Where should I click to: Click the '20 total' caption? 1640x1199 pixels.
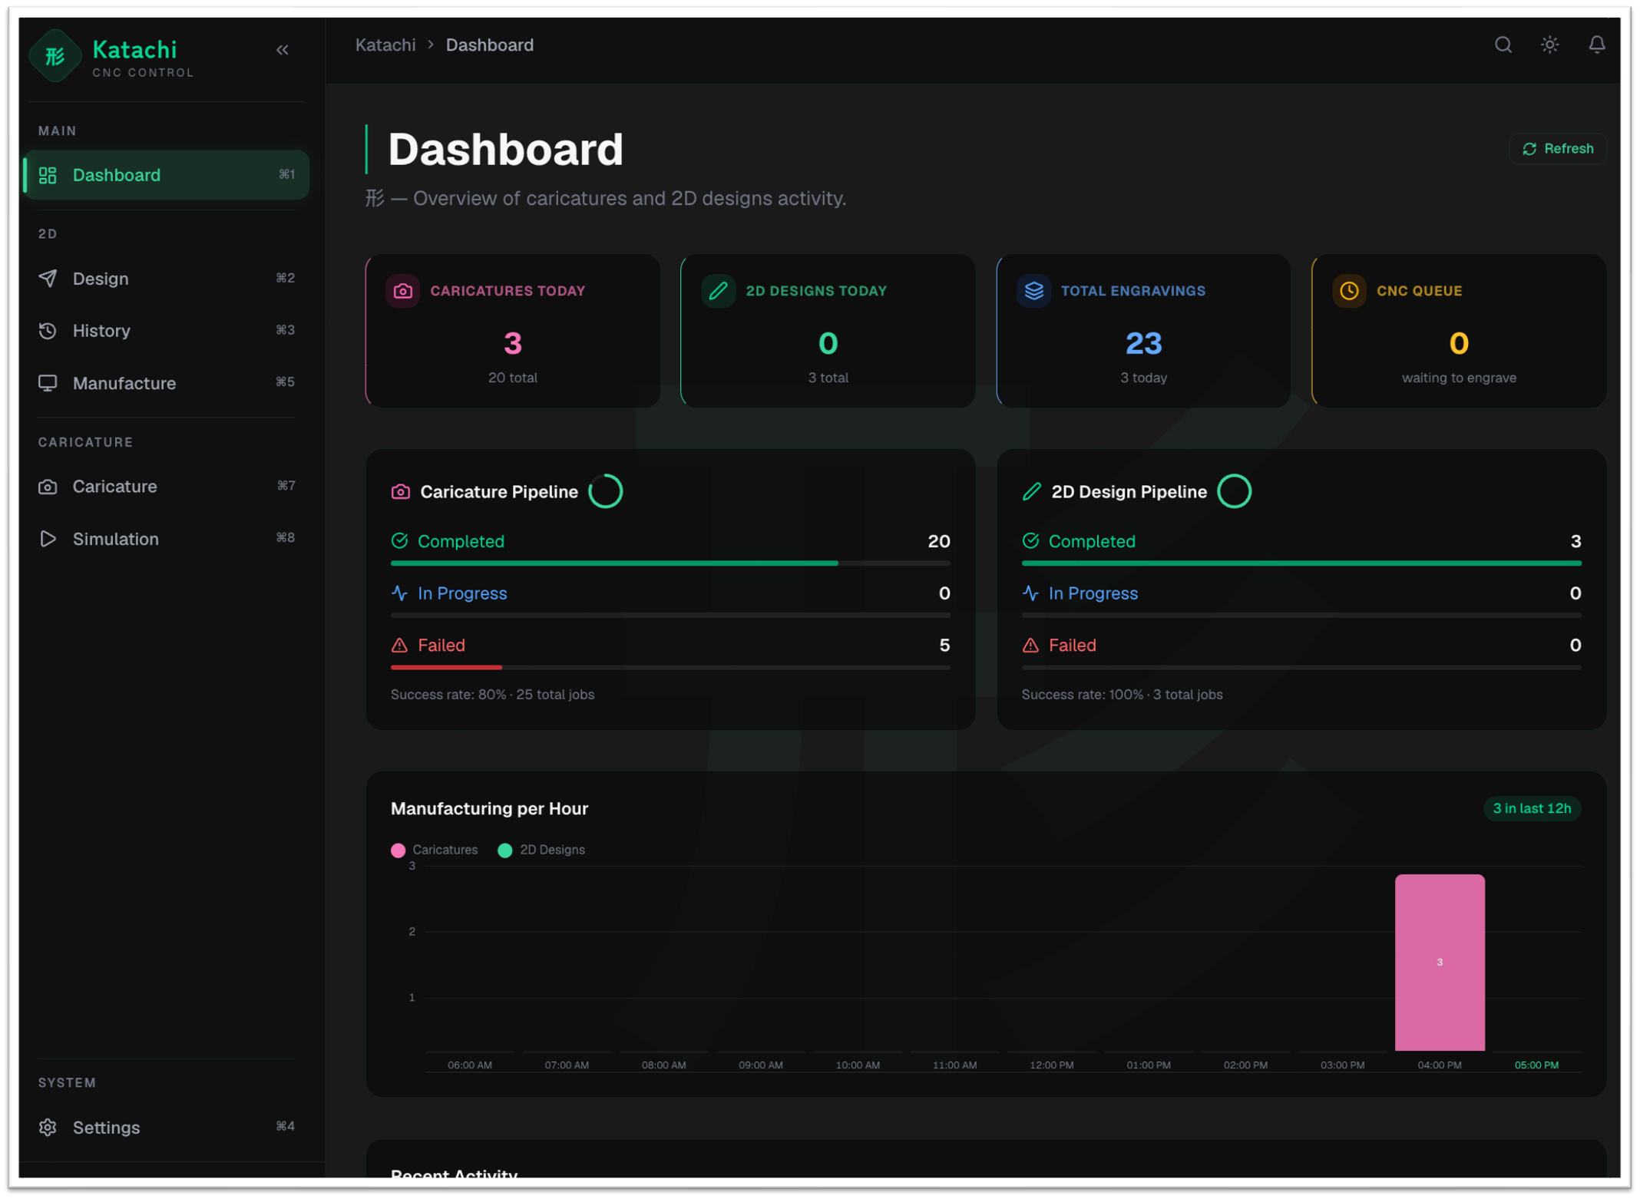pyautogui.click(x=513, y=378)
